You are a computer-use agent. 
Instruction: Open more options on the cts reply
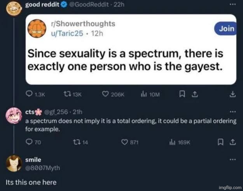coord(233,111)
